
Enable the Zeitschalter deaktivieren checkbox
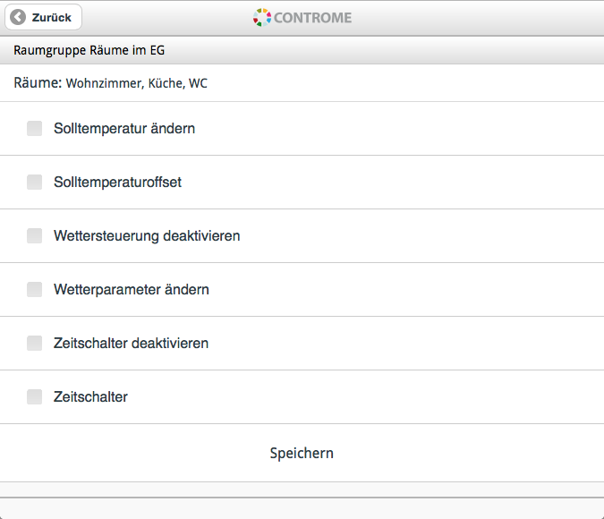coord(34,343)
